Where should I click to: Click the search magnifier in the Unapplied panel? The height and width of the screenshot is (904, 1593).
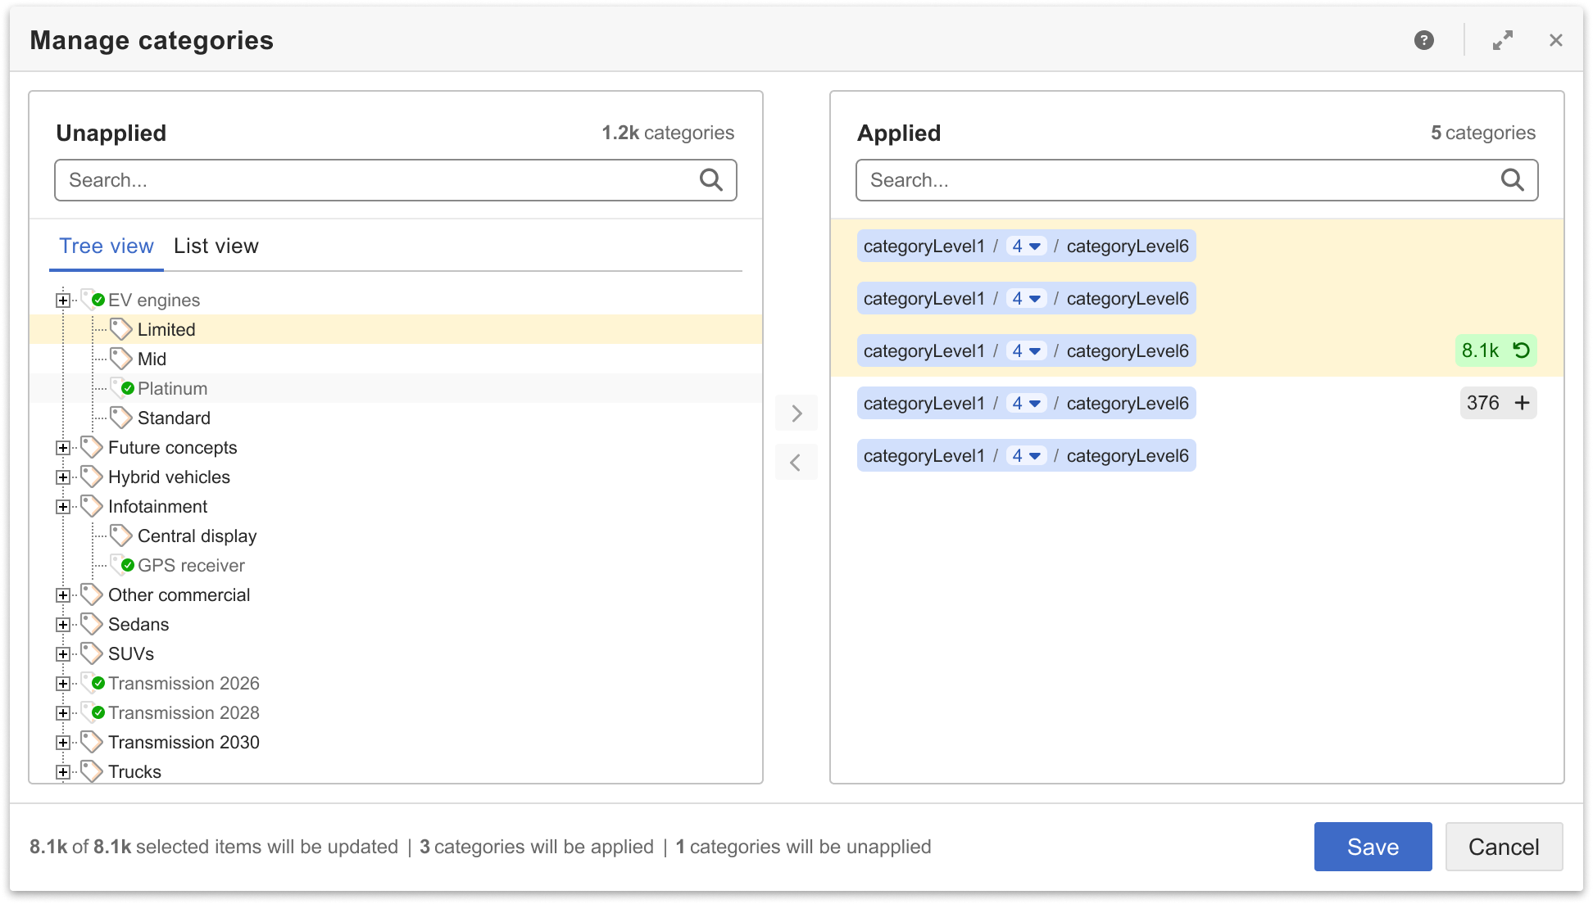710,179
